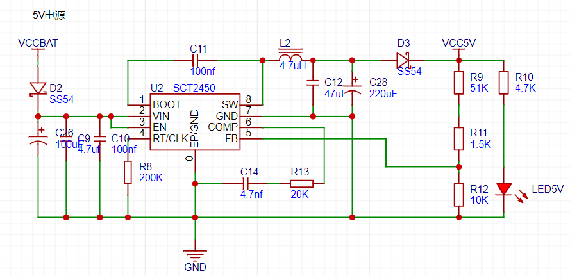Select the C26 polarized capacitor symbol
Viewport: 570px width, 276px height.
click(x=38, y=137)
